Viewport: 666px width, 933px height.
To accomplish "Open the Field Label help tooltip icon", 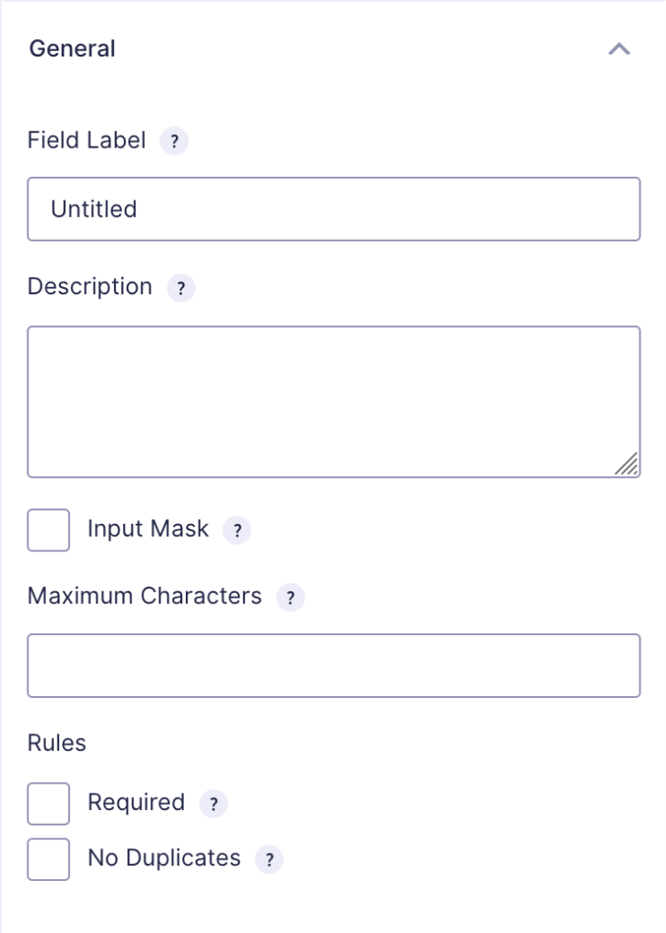I will click(x=174, y=141).
